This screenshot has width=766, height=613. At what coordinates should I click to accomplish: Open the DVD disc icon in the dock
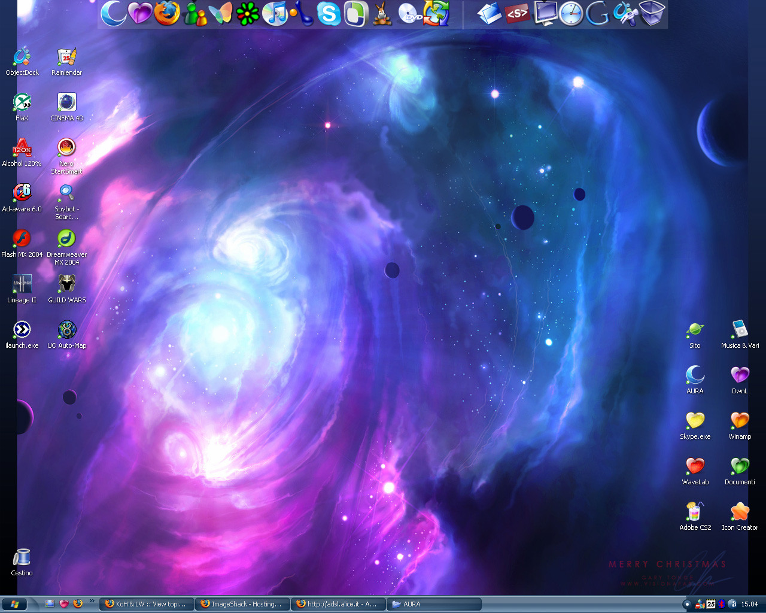(409, 13)
